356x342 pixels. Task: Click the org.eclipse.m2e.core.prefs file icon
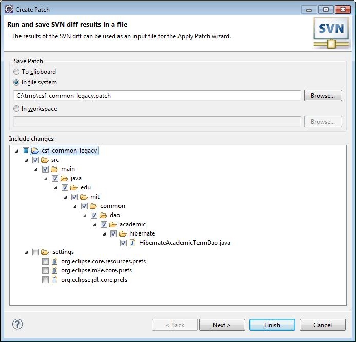(54, 270)
